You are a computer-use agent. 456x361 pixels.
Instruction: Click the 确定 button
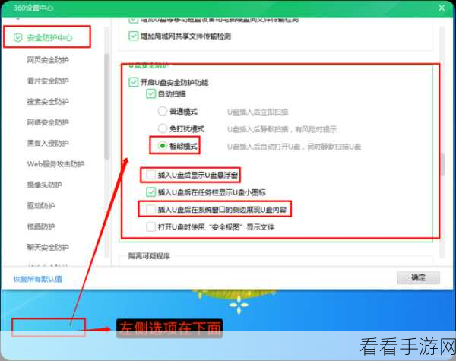(x=418, y=278)
